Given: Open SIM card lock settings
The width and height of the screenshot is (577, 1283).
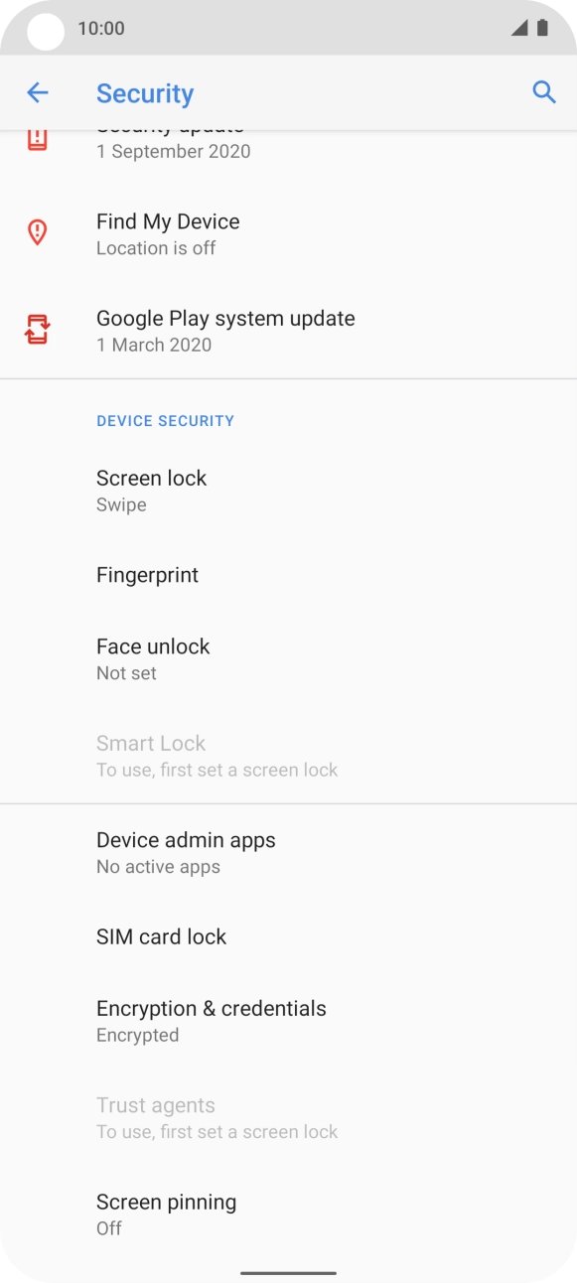Looking at the screenshot, I should coord(161,935).
